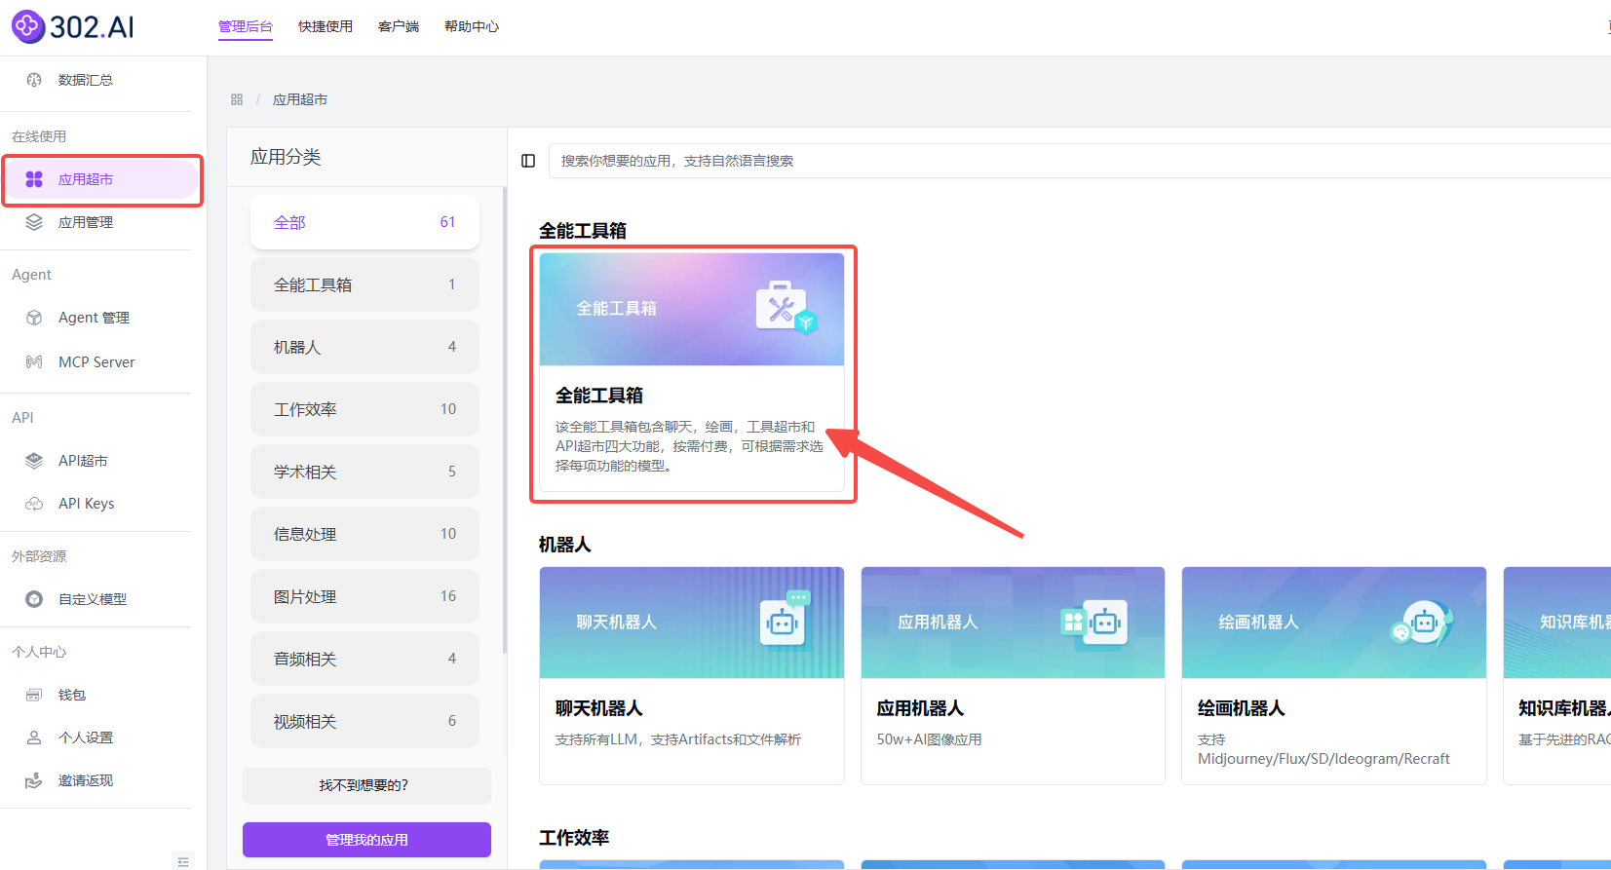Select 机器人 category filter
Image resolution: width=1611 pixels, height=870 pixels.
tap(364, 347)
